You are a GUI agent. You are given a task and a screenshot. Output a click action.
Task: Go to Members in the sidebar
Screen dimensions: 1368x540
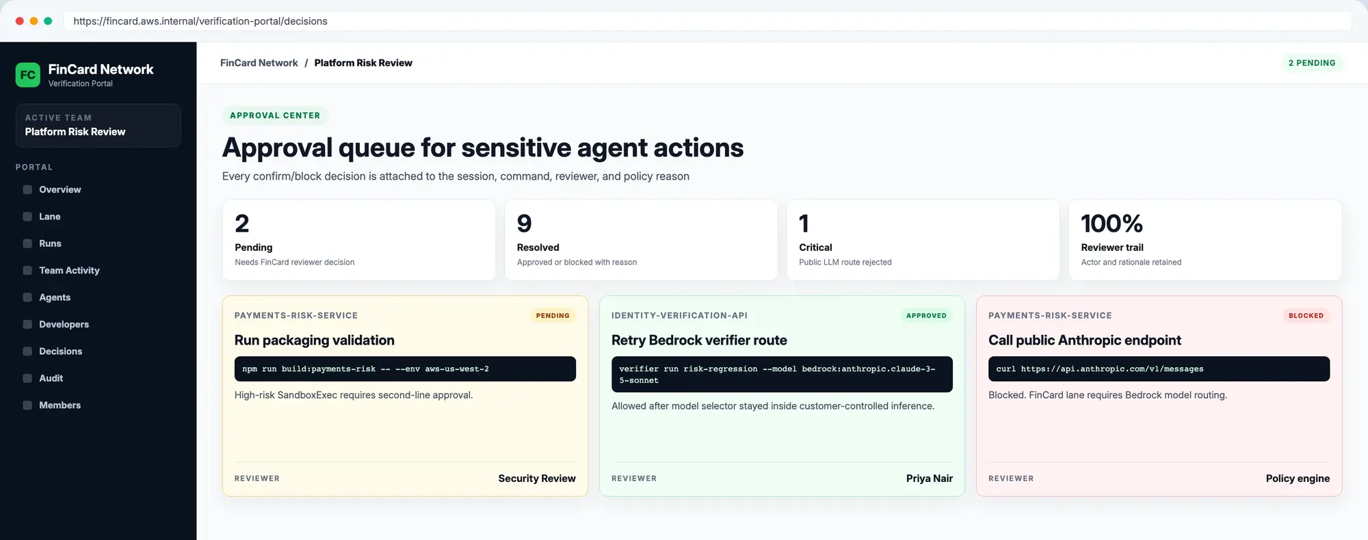pyautogui.click(x=60, y=405)
